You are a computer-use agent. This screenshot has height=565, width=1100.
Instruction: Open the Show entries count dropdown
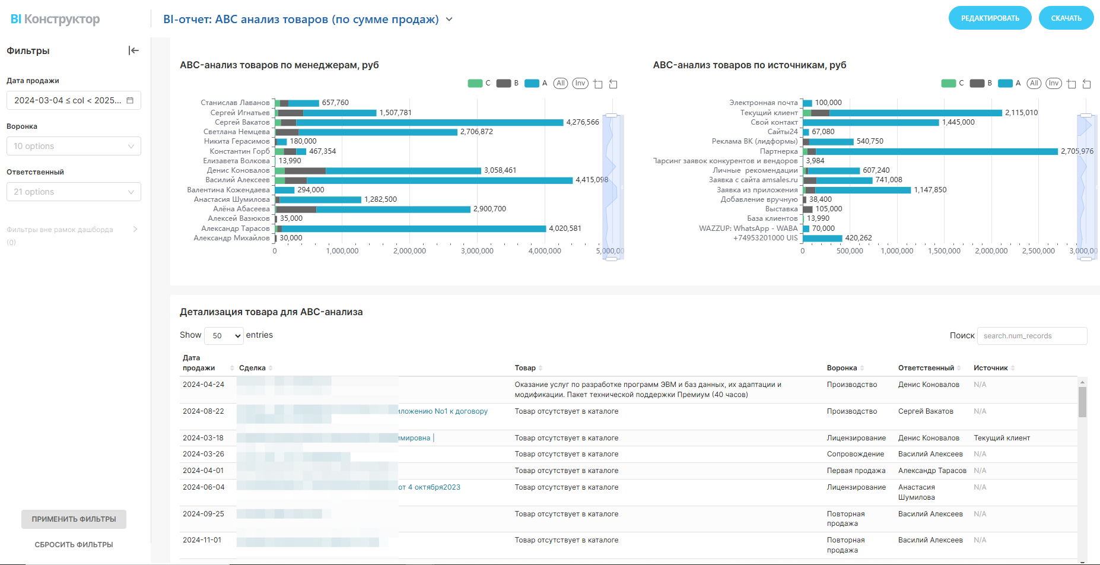(x=224, y=336)
